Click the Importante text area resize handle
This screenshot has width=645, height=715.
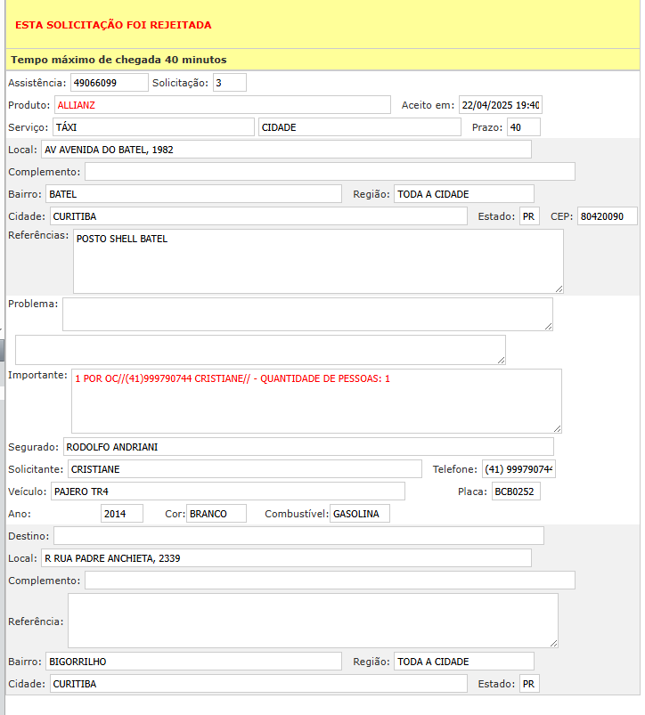point(557,428)
